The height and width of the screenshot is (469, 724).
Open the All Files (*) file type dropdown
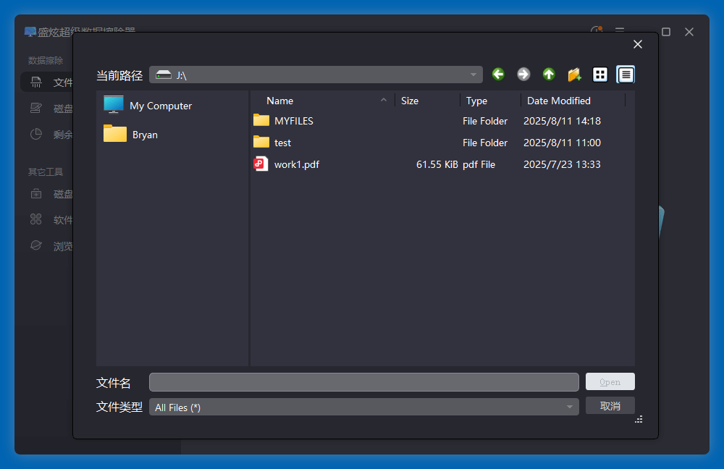point(570,407)
